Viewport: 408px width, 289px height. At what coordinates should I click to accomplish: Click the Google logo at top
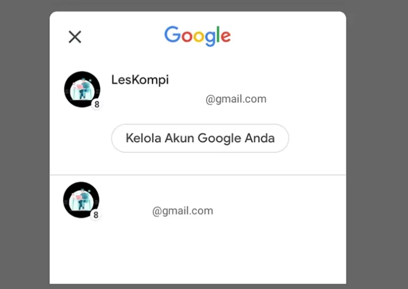tap(198, 36)
